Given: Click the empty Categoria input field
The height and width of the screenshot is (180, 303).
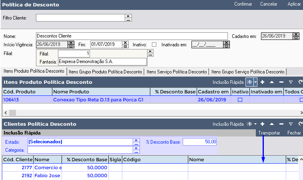Looking at the screenshot, I should [x=80, y=150].
